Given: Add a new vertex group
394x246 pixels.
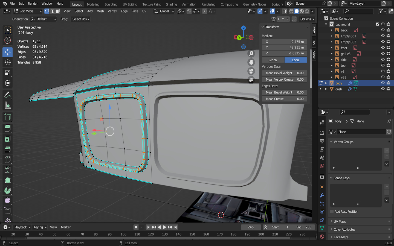Looking at the screenshot, I should coord(387,150).
